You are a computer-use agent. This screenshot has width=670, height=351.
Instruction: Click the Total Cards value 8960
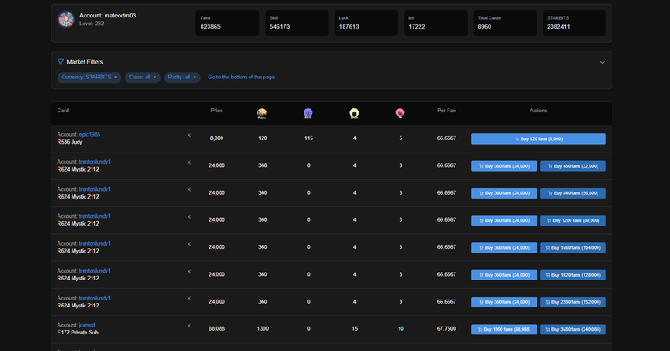click(484, 26)
